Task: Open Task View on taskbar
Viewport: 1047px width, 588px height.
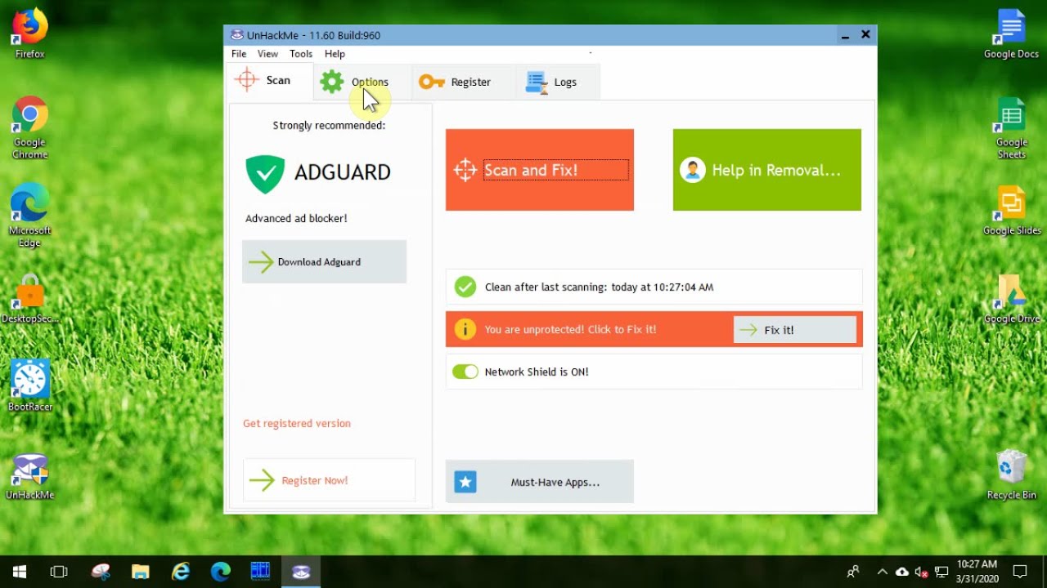Action: (x=59, y=572)
